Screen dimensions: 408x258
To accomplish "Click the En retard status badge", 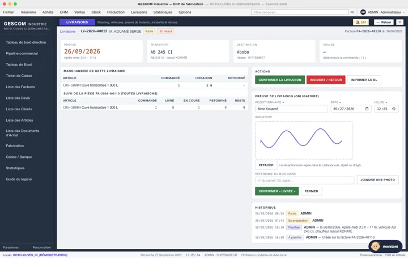I will 165,31.
